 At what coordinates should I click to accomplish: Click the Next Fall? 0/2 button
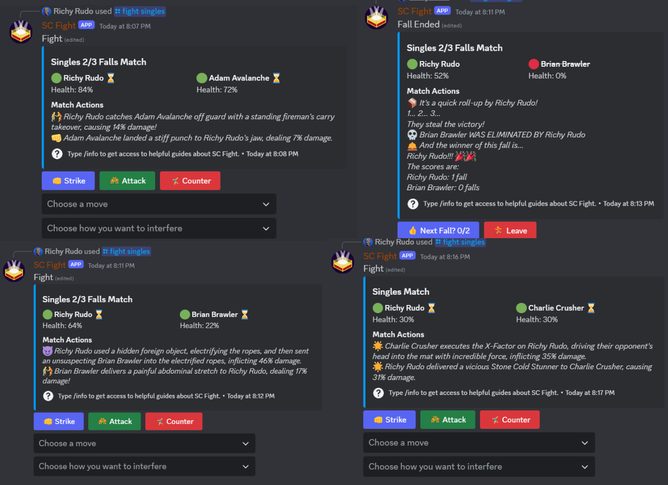438,230
